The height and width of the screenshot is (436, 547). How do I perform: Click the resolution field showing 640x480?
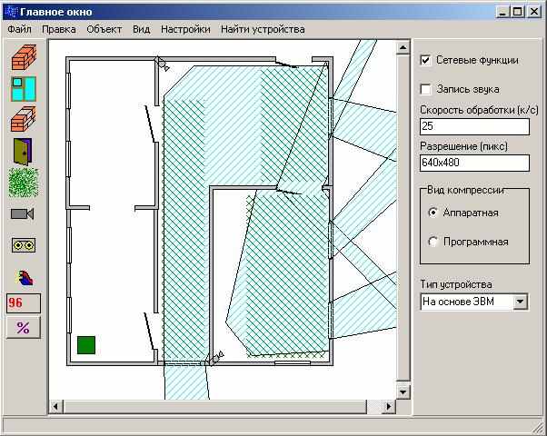click(474, 163)
